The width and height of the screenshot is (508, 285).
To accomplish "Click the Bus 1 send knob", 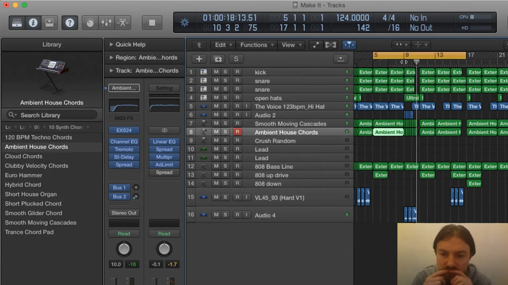I will coord(136,188).
